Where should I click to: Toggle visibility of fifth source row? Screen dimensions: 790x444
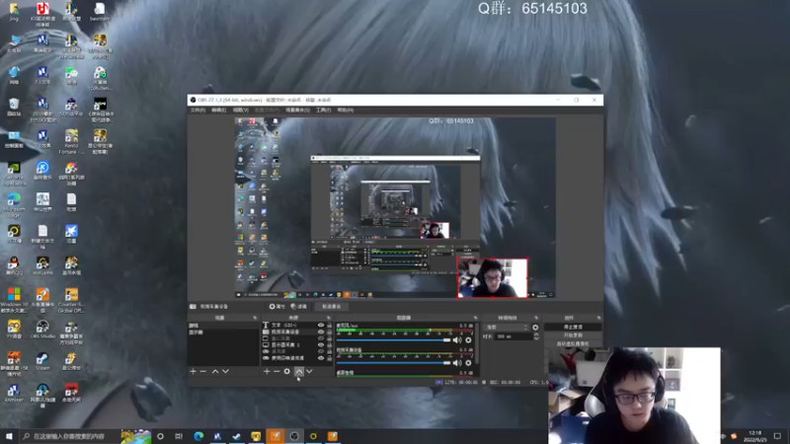coord(320,351)
